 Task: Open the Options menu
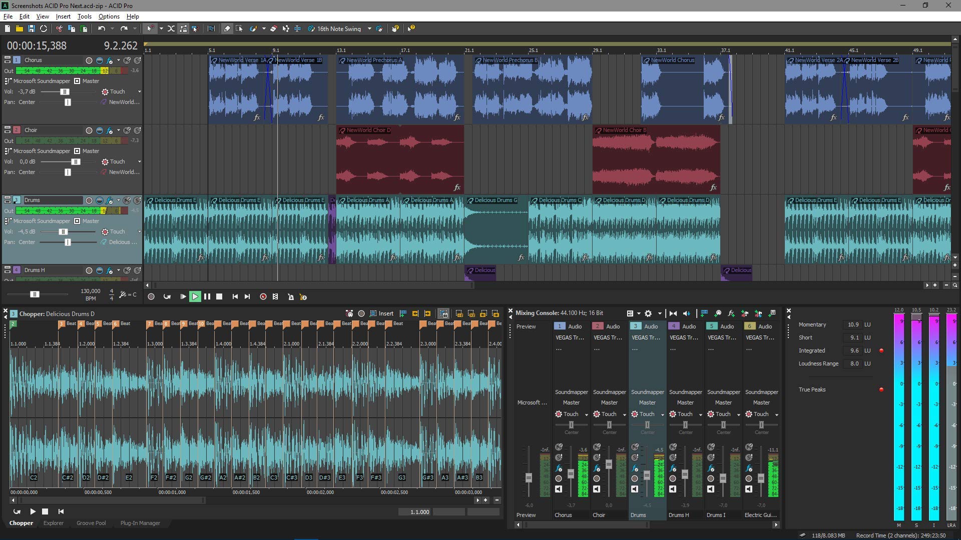pyautogui.click(x=109, y=16)
